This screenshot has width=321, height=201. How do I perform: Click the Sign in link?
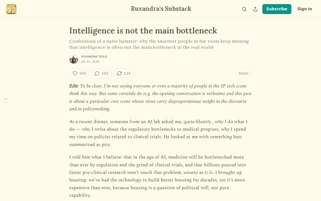pyautogui.click(x=305, y=9)
